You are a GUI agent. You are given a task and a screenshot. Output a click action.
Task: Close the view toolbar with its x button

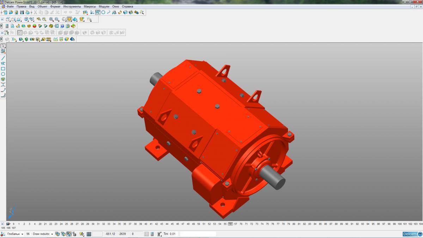[2, 19]
